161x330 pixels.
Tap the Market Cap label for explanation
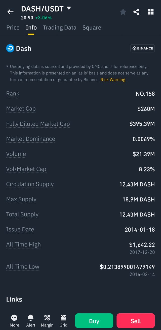tap(21, 109)
